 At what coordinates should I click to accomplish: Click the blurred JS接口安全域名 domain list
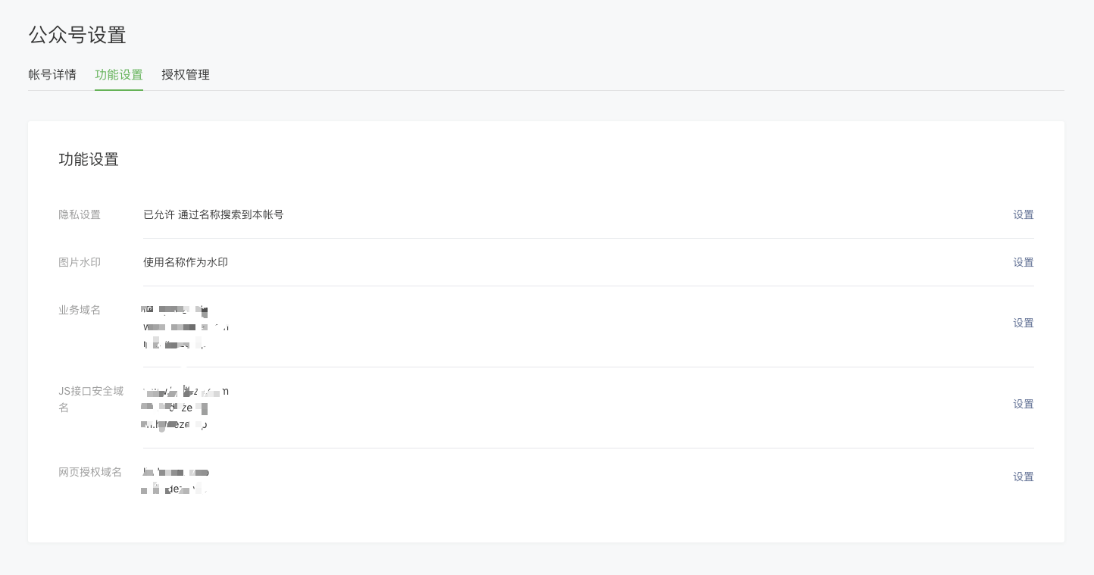tap(184, 408)
